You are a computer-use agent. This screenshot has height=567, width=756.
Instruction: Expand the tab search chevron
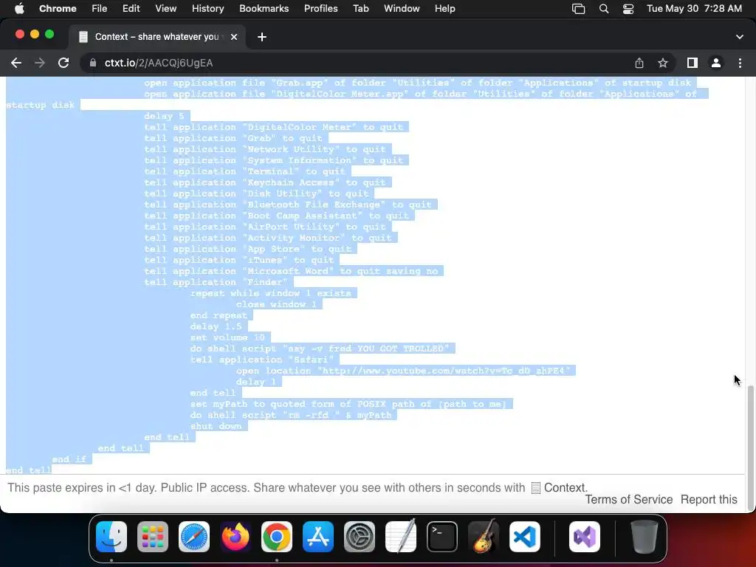(739, 37)
